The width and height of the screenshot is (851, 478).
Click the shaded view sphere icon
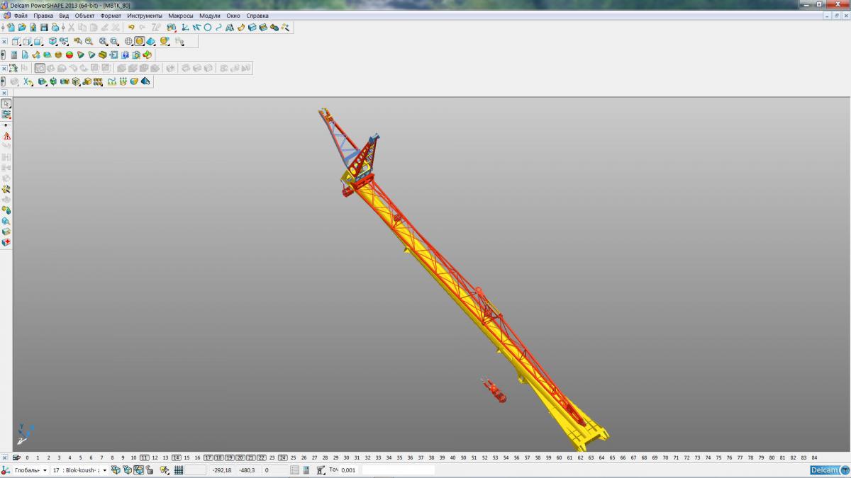140,41
